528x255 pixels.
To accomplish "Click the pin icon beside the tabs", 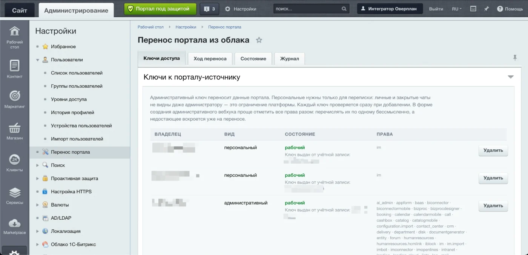I will click(x=515, y=58).
